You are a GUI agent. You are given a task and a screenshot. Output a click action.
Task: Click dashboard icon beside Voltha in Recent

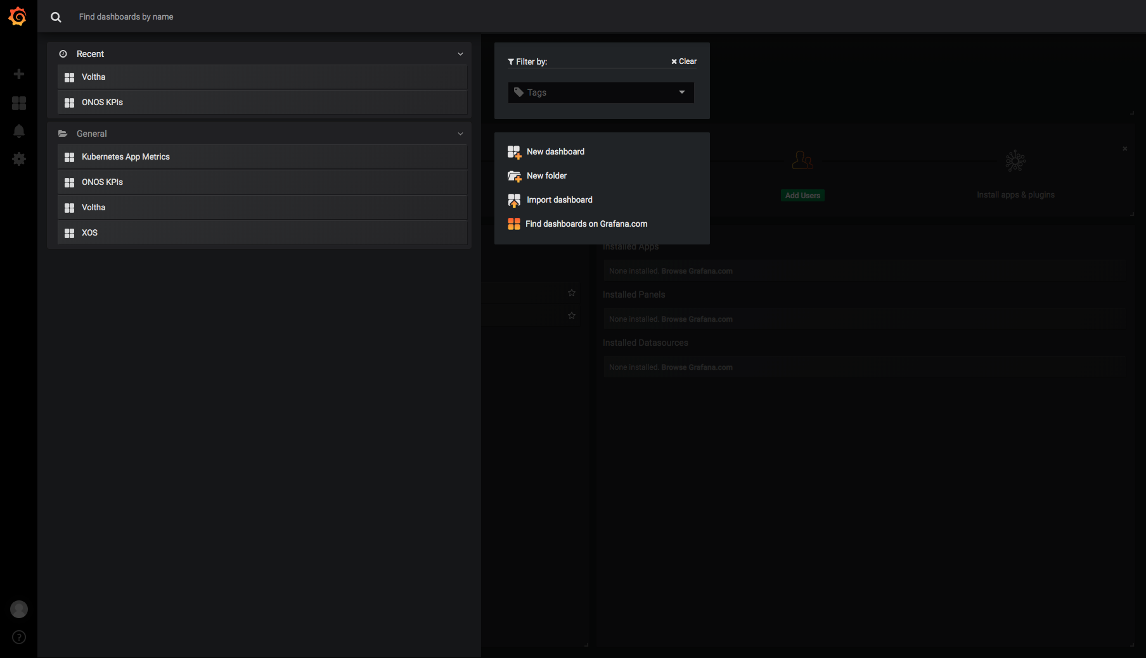[70, 77]
